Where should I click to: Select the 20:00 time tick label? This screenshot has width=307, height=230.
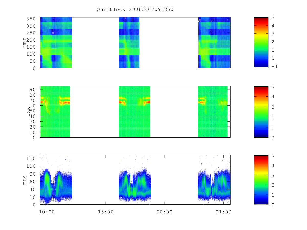click(x=165, y=212)
